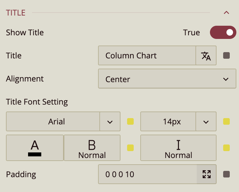This screenshot has height=192, width=239.
Task: Click the Arial font name box
Action: pos(53,122)
